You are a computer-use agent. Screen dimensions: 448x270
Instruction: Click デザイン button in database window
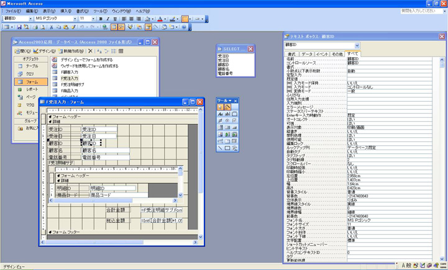click(44, 51)
